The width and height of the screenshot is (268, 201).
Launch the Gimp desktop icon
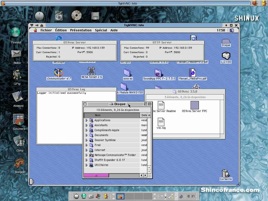(19, 142)
